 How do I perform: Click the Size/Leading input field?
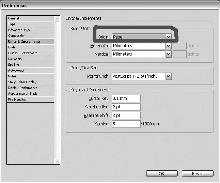(126, 107)
